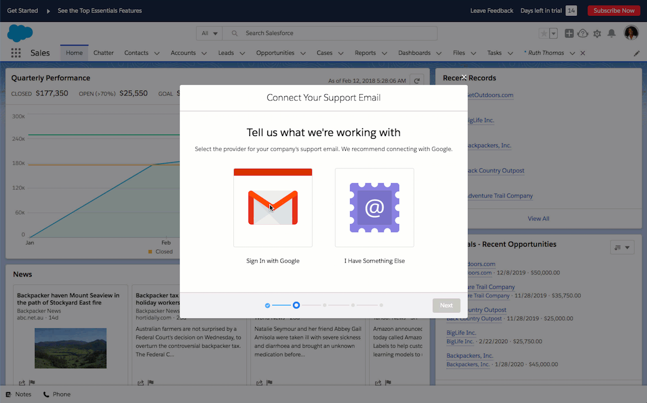Click the current step in progress indicator
647x403 pixels.
(x=296, y=305)
